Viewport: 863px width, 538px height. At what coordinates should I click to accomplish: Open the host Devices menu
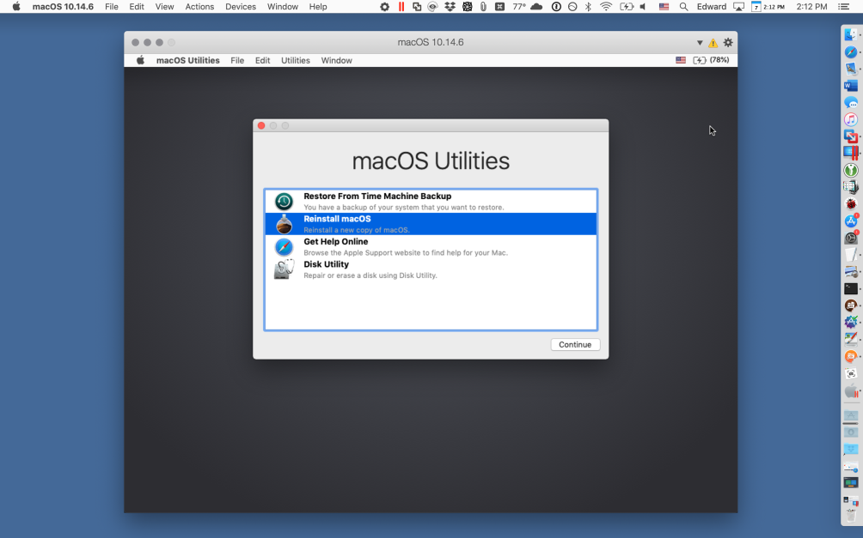241,7
